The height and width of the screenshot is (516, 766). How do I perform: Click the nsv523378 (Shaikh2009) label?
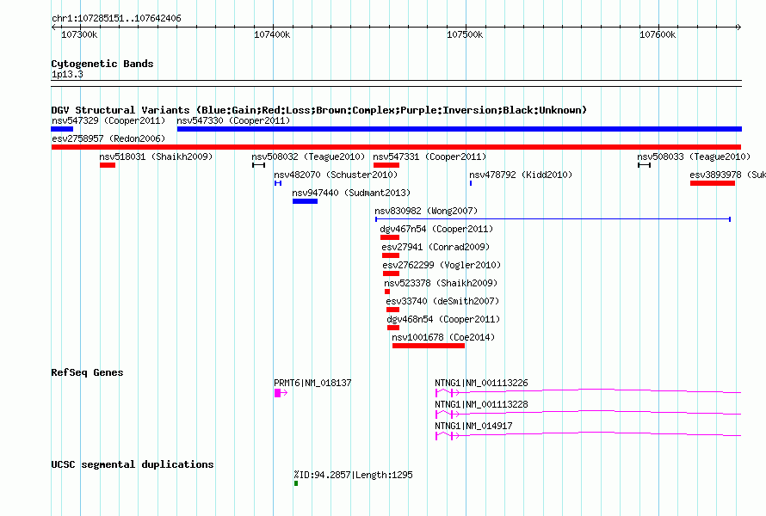(441, 283)
